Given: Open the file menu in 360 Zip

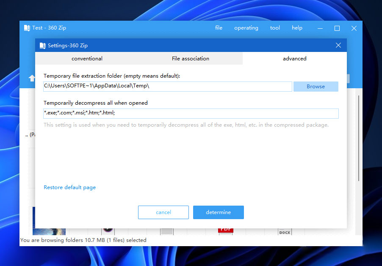Looking at the screenshot, I should pyautogui.click(x=219, y=28).
